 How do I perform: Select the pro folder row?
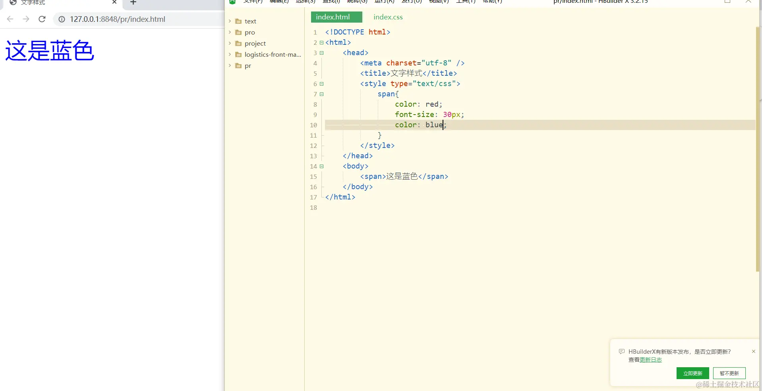click(265, 32)
